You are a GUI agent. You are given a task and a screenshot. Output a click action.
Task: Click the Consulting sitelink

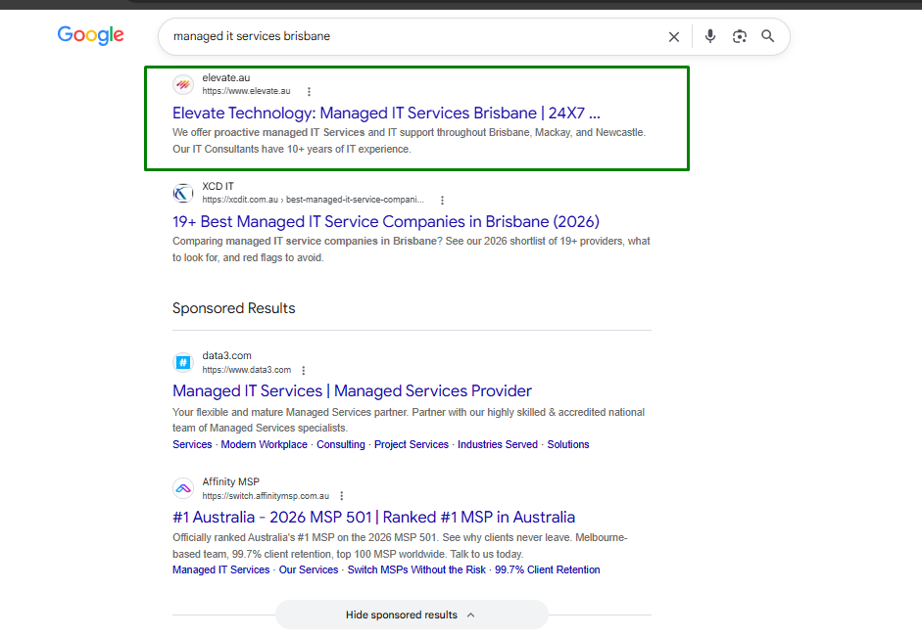(x=340, y=444)
